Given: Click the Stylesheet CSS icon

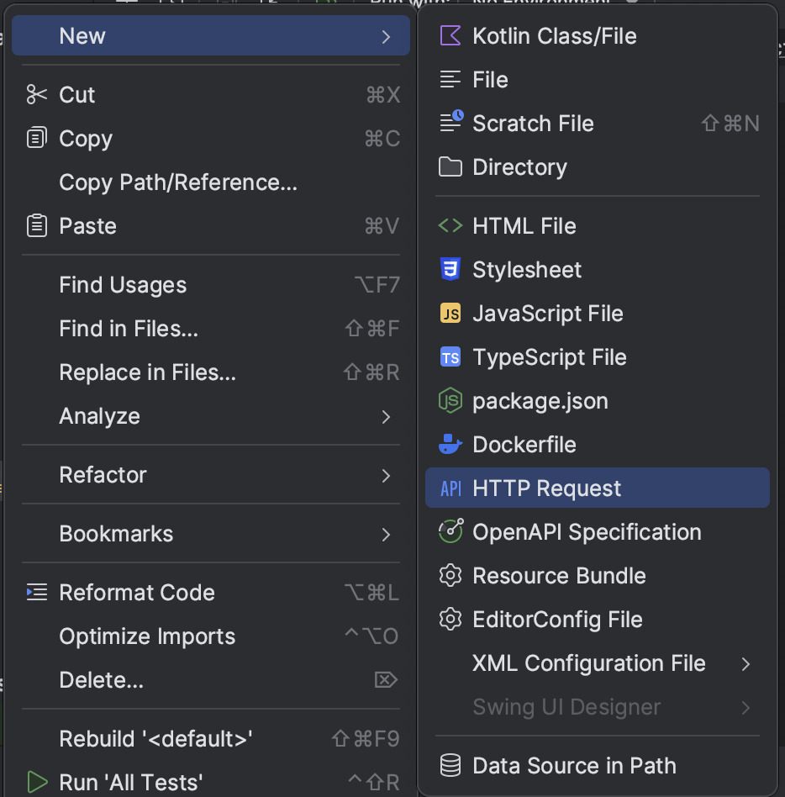Looking at the screenshot, I should 450,269.
